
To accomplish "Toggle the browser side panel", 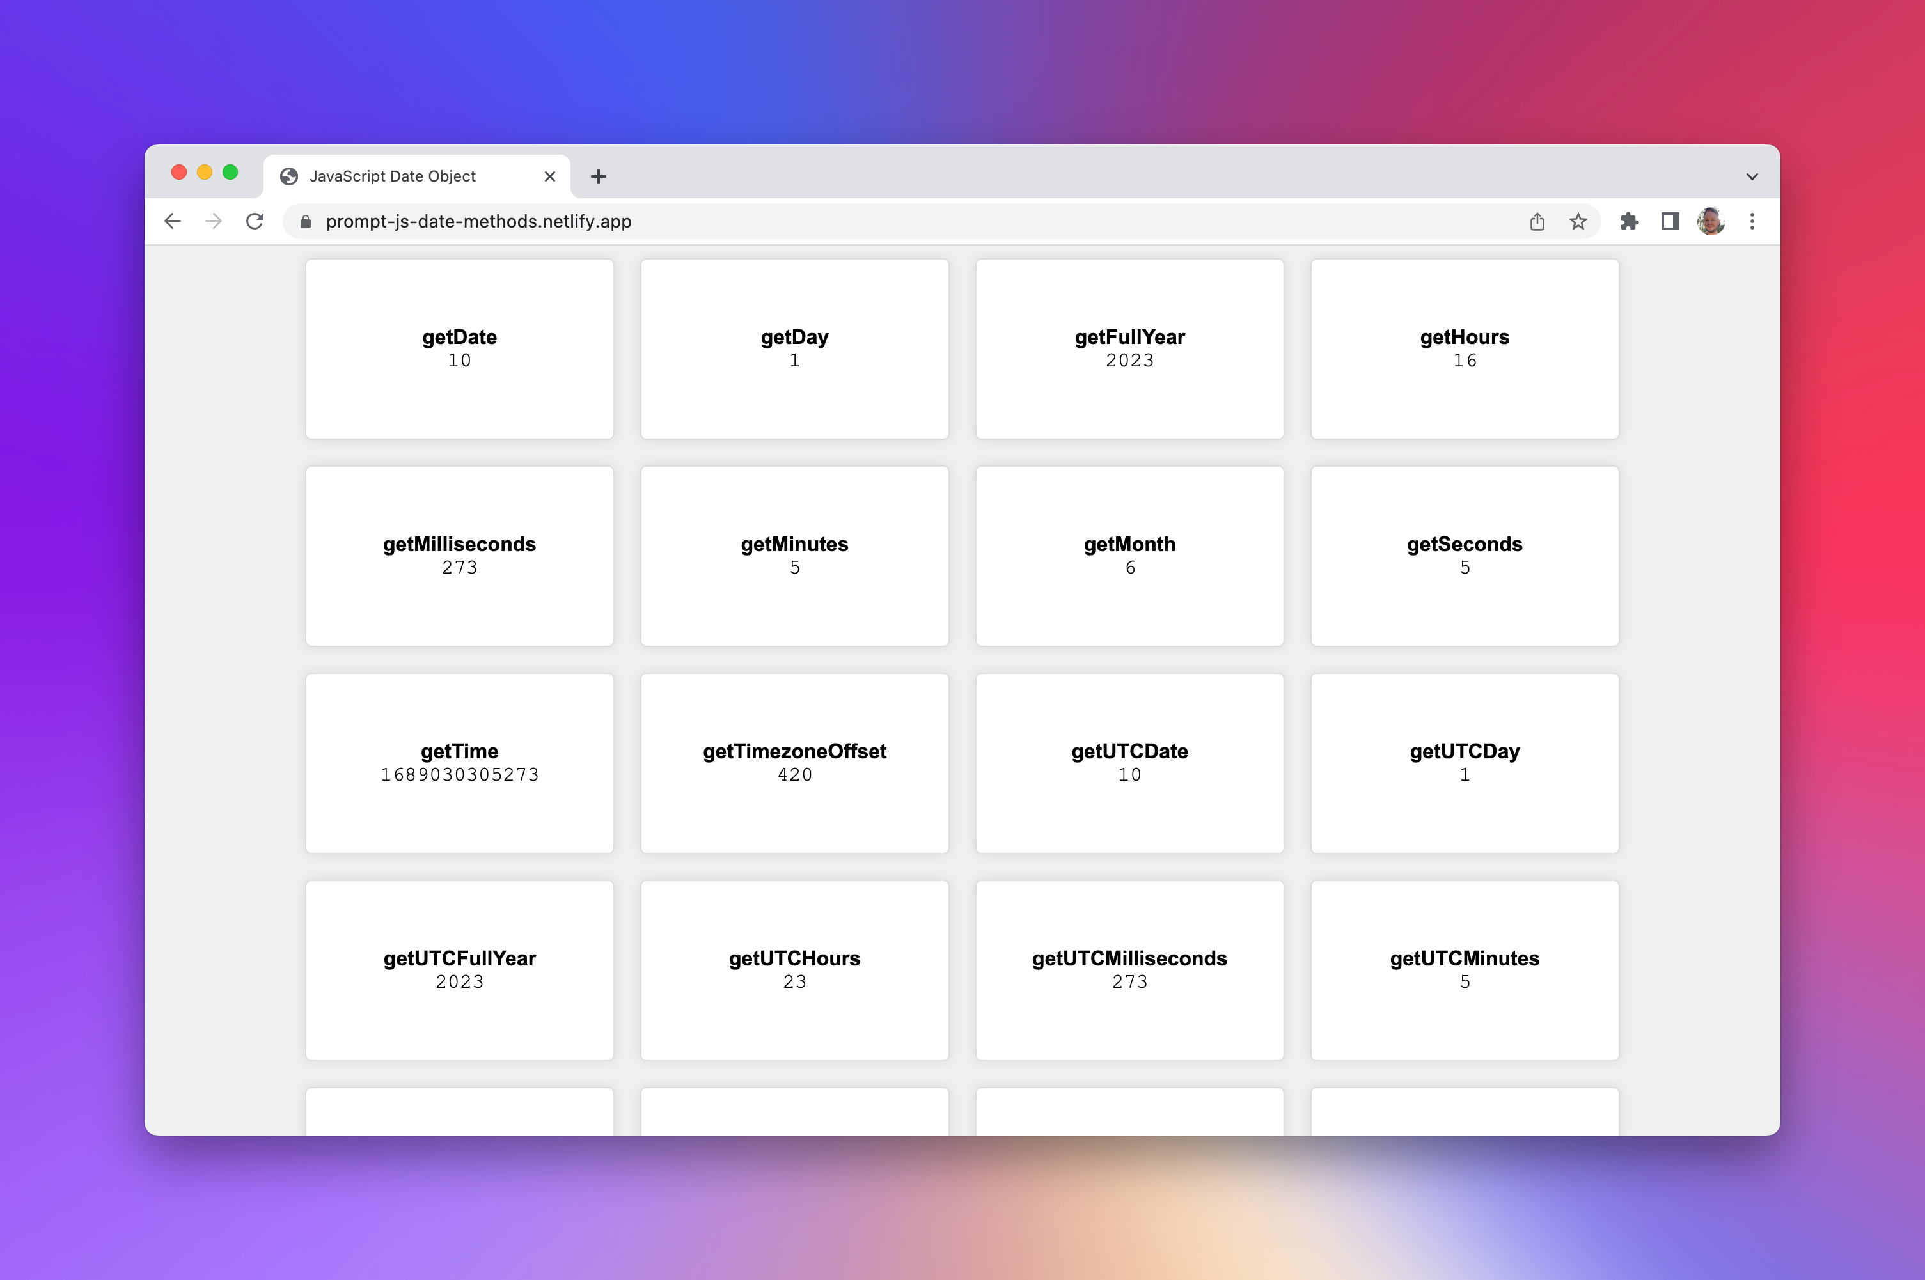I will pos(1669,221).
